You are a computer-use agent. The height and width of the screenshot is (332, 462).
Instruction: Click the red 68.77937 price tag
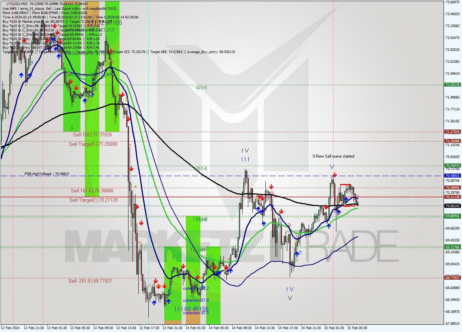pyautogui.click(x=452, y=278)
